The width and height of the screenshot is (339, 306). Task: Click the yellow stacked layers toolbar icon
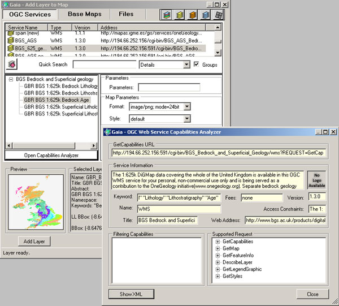[180, 15]
